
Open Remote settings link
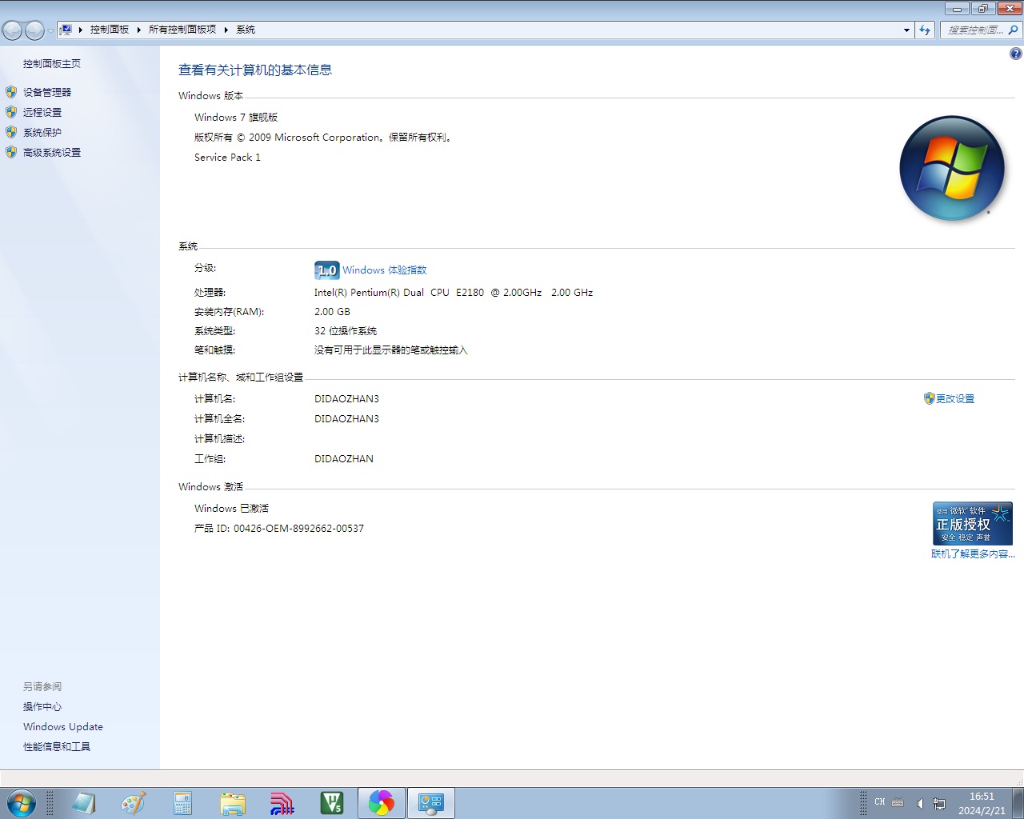[42, 112]
